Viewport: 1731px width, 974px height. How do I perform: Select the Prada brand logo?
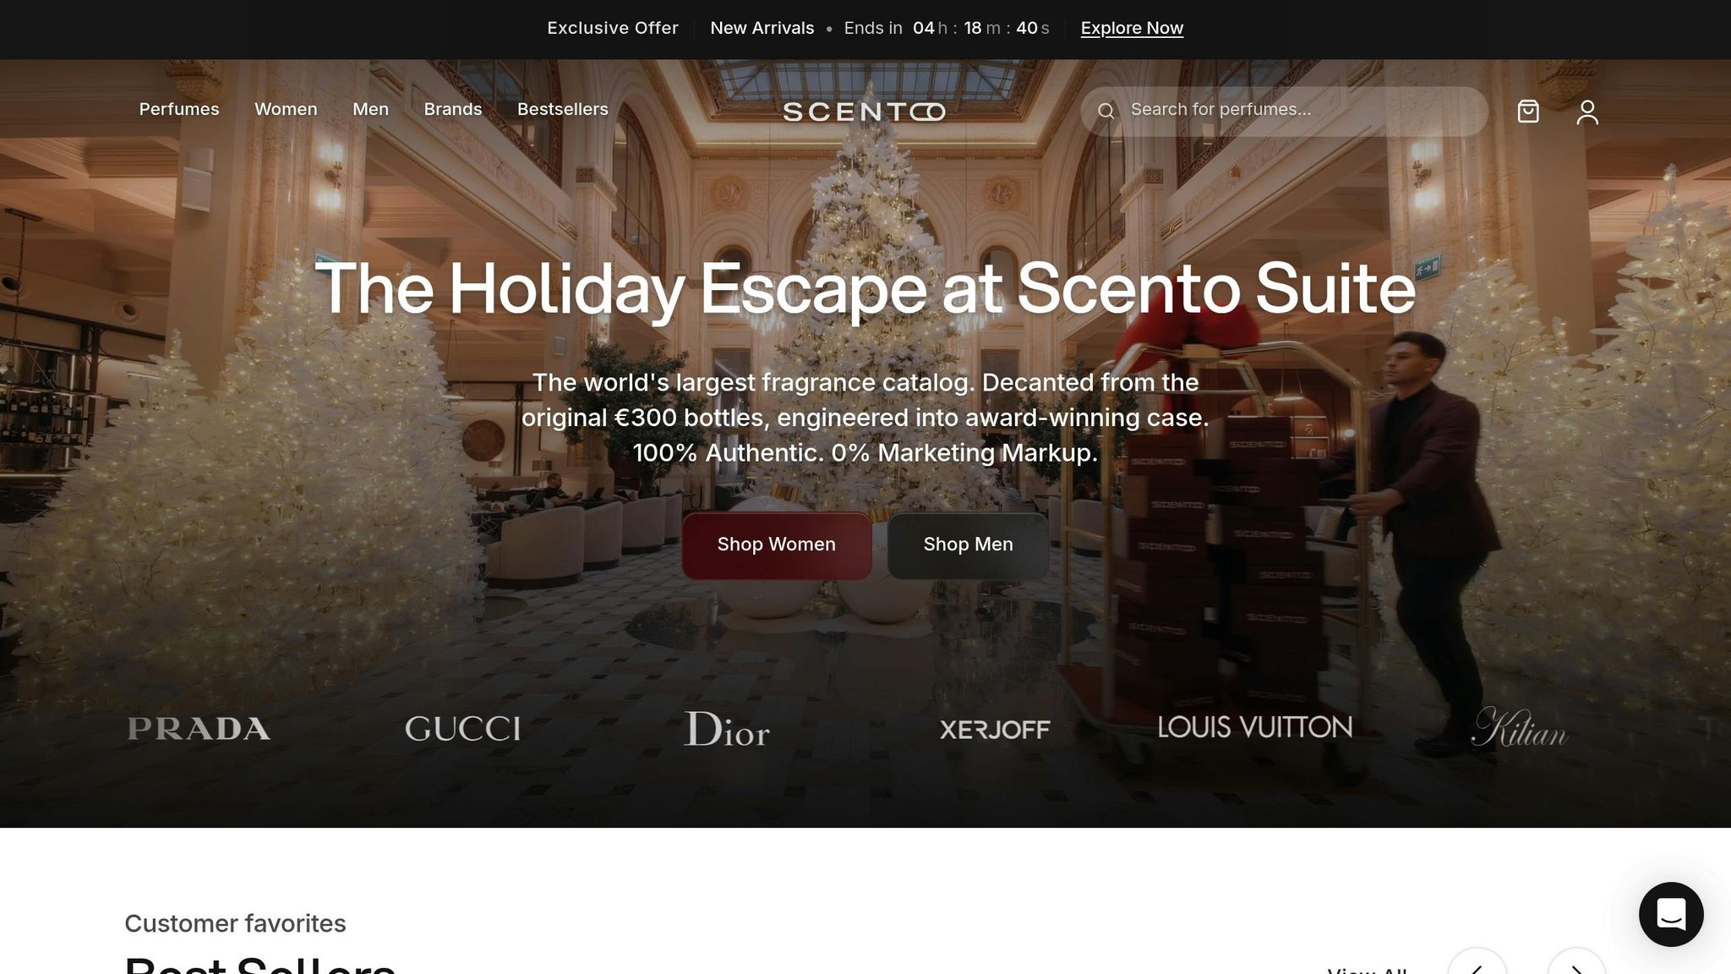click(199, 729)
